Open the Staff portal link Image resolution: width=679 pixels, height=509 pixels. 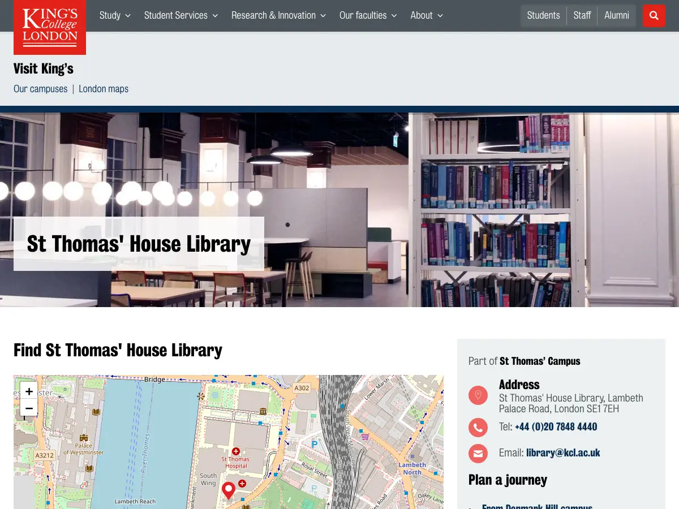[x=582, y=15]
